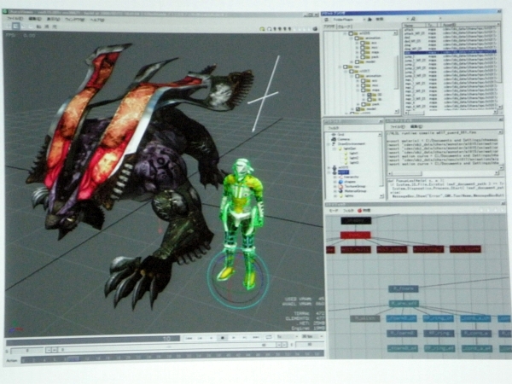Expand the MaterialGroup tree node
Viewport: 512px width, 384px height.
click(x=335, y=191)
